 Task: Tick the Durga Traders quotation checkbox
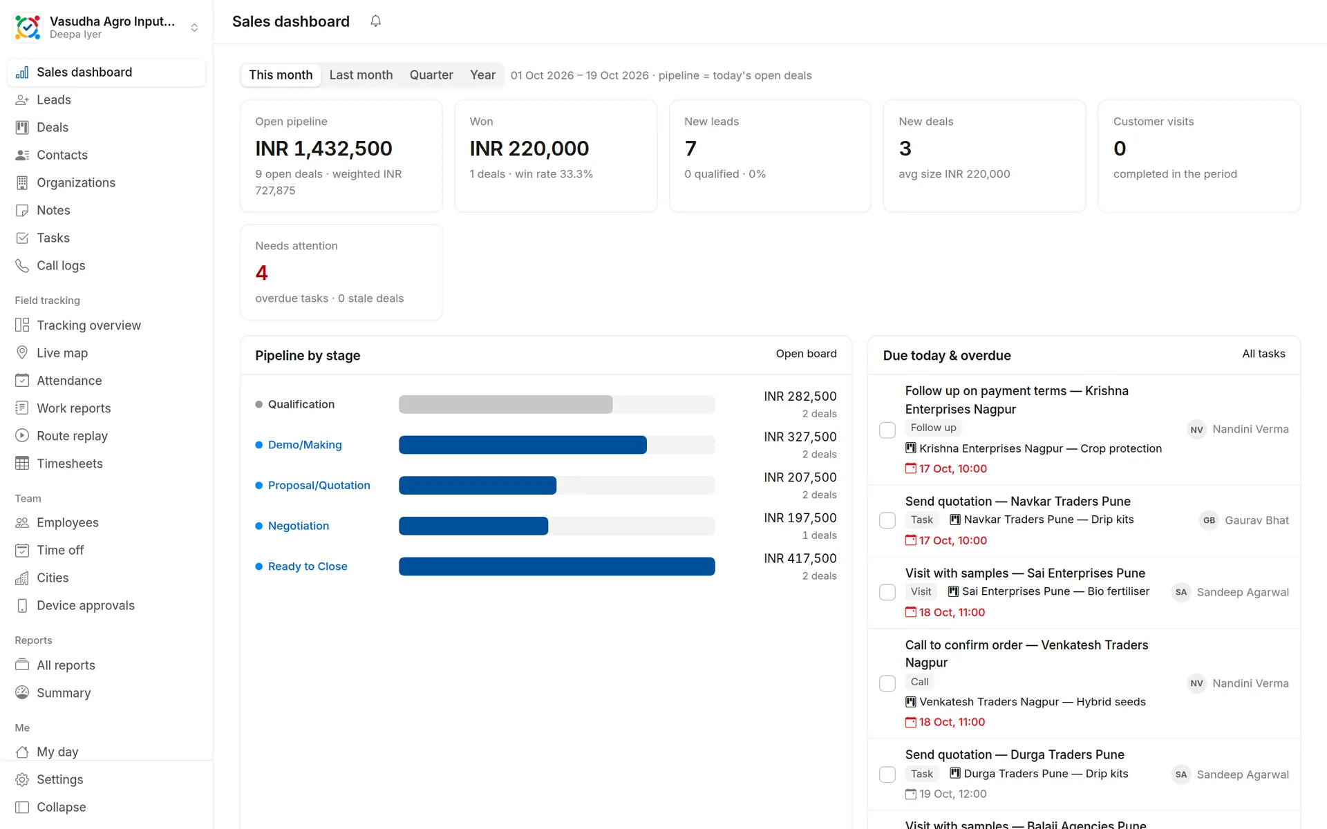pos(887,774)
